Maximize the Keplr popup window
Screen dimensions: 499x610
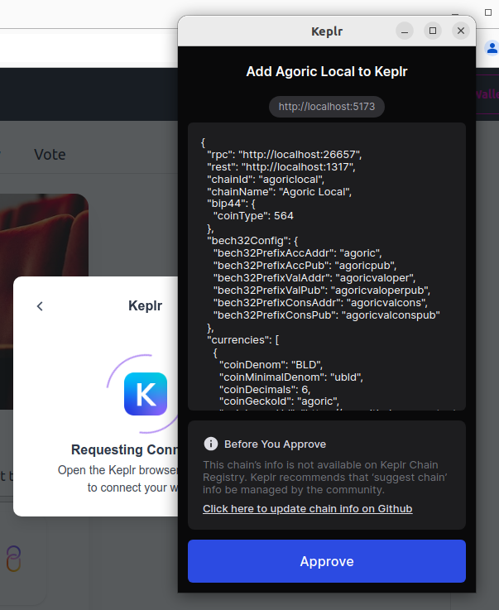433,31
